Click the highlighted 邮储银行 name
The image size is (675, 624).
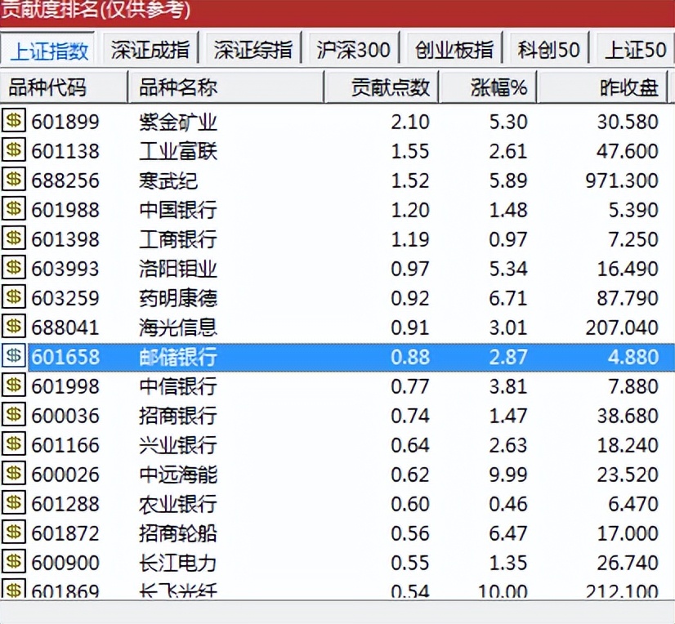[x=178, y=357]
